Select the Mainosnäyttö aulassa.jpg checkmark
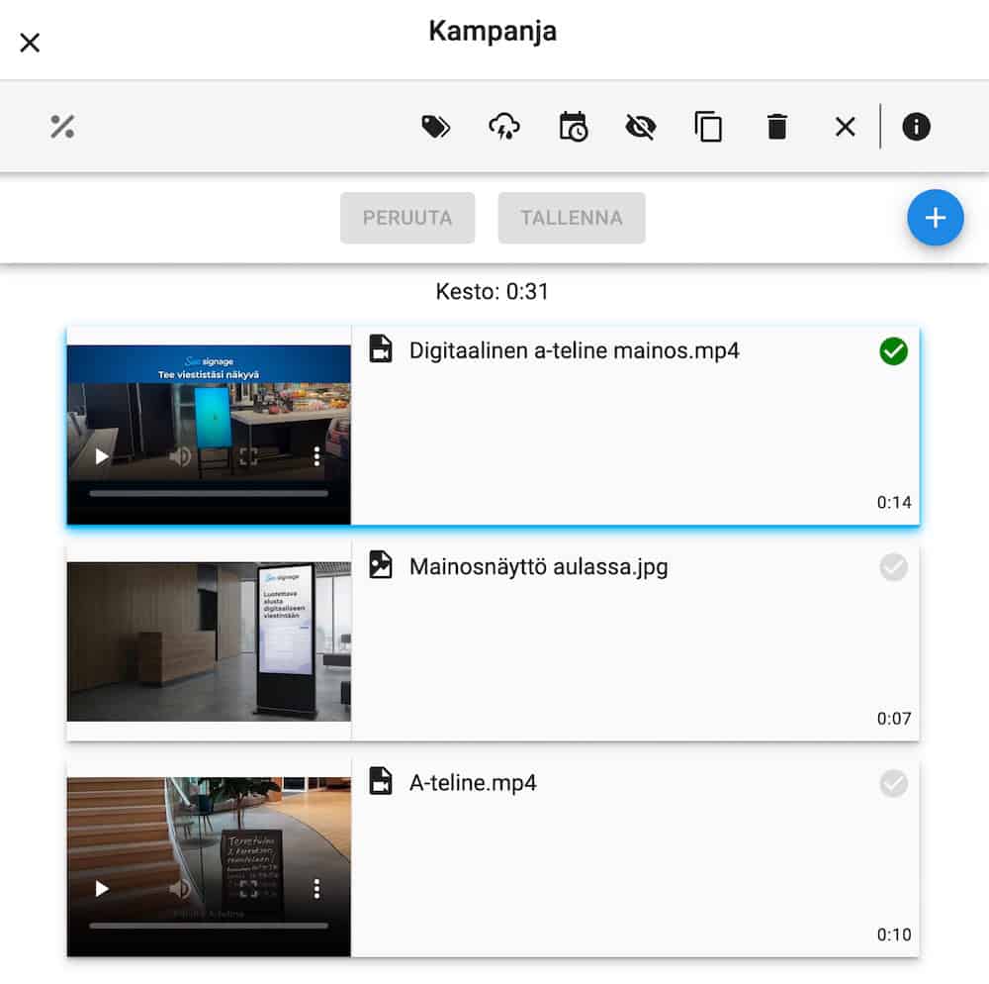This screenshot has width=989, height=984. (893, 567)
